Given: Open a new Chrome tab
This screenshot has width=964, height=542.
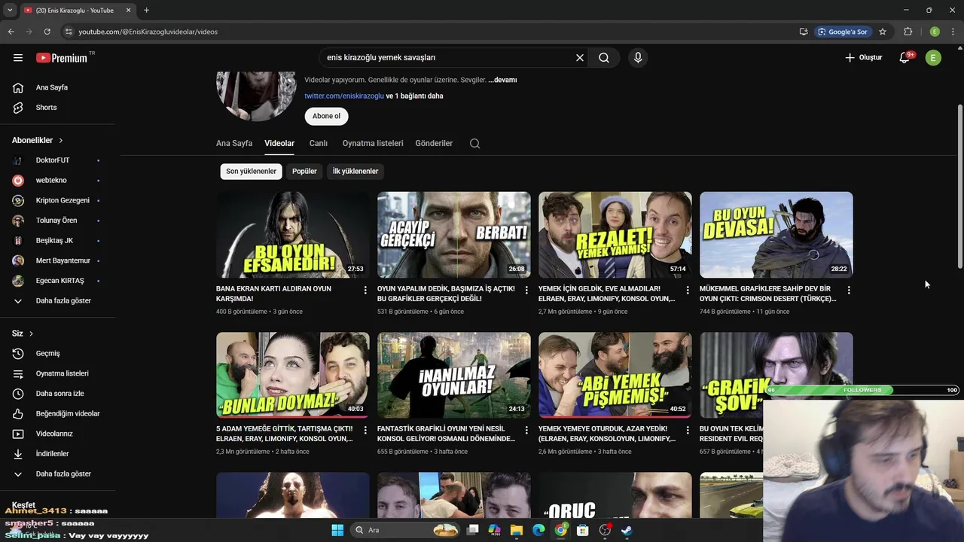Looking at the screenshot, I should click(x=146, y=10).
